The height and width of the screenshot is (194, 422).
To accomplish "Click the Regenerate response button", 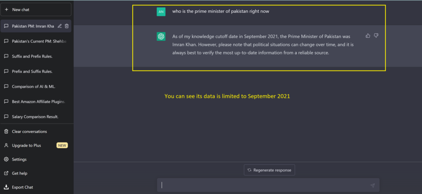I will point(270,170).
